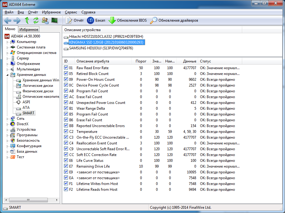Open Логические диски in the tree
The height and width of the screenshot is (213, 285).
point(37,86)
